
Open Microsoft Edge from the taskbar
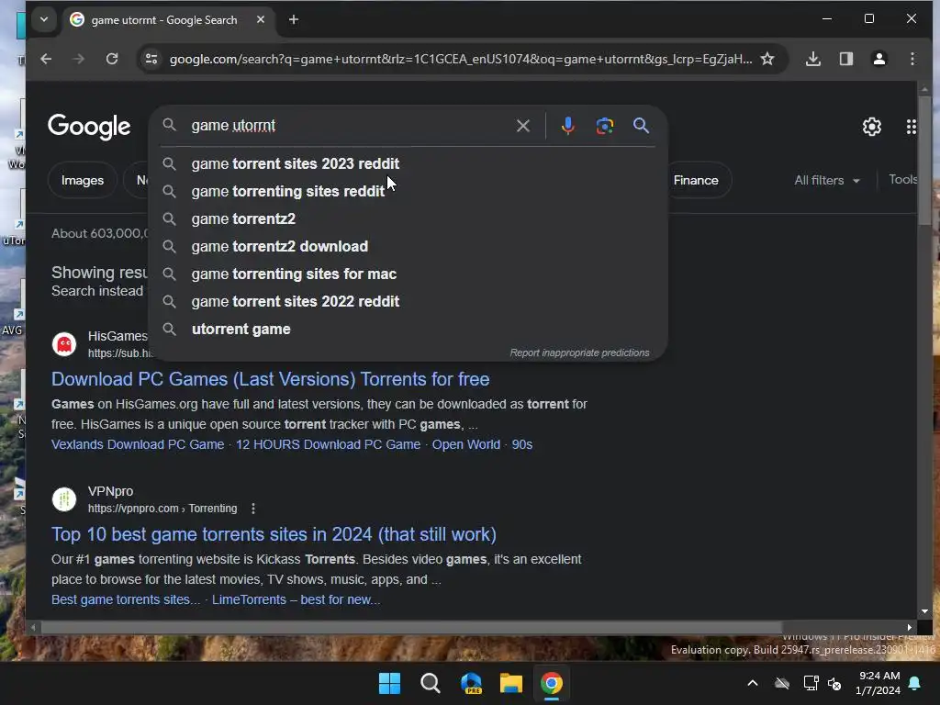click(471, 683)
